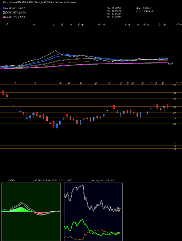Click the 38 price axis label
The width and height of the screenshot is (182, 241).
[x=174, y=85]
